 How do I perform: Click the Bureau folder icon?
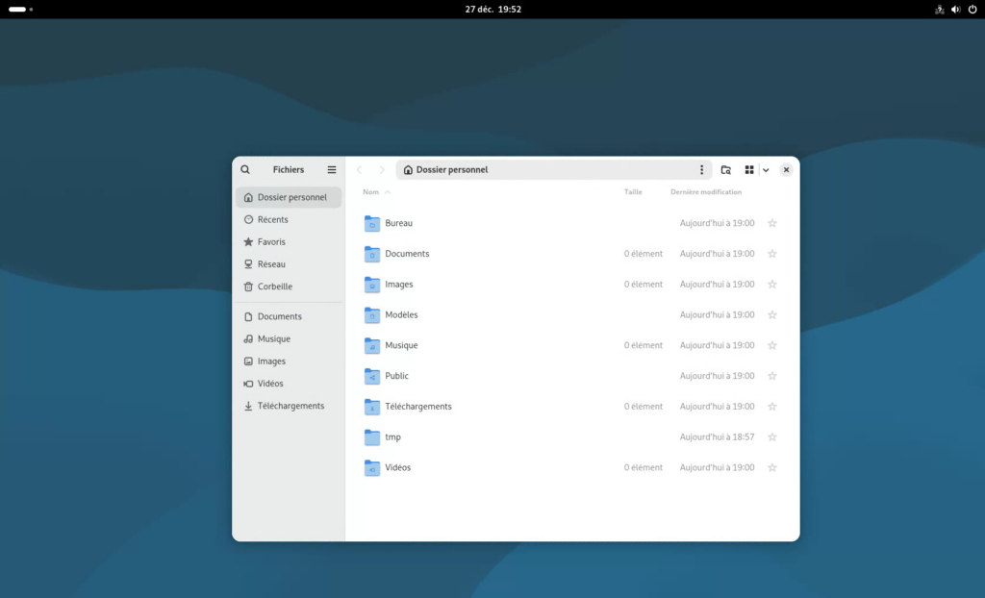(x=372, y=224)
